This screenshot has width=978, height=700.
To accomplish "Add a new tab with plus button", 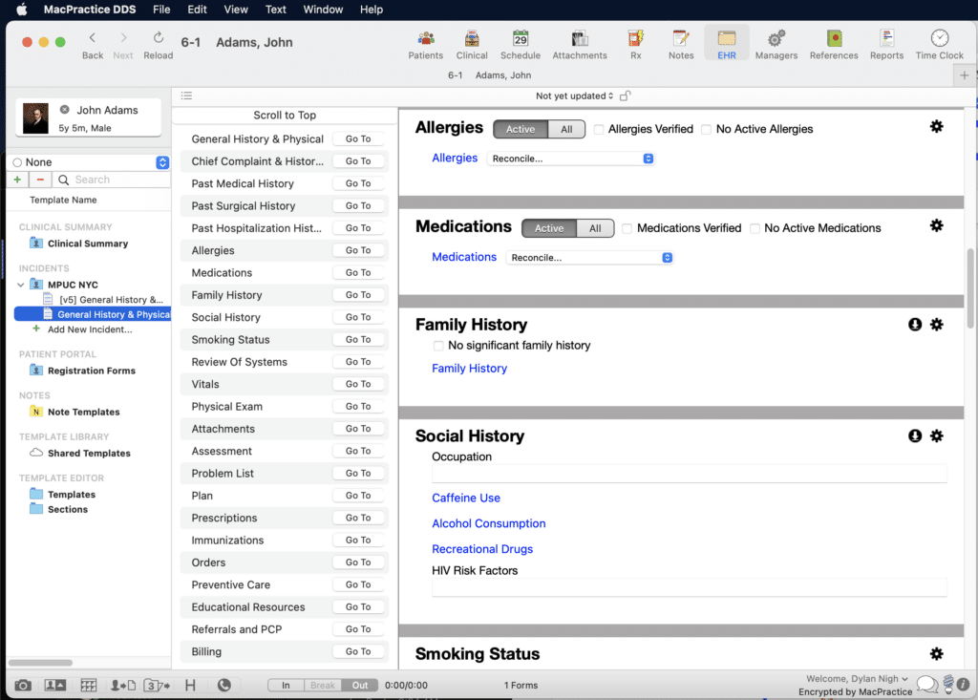I will click(x=965, y=75).
